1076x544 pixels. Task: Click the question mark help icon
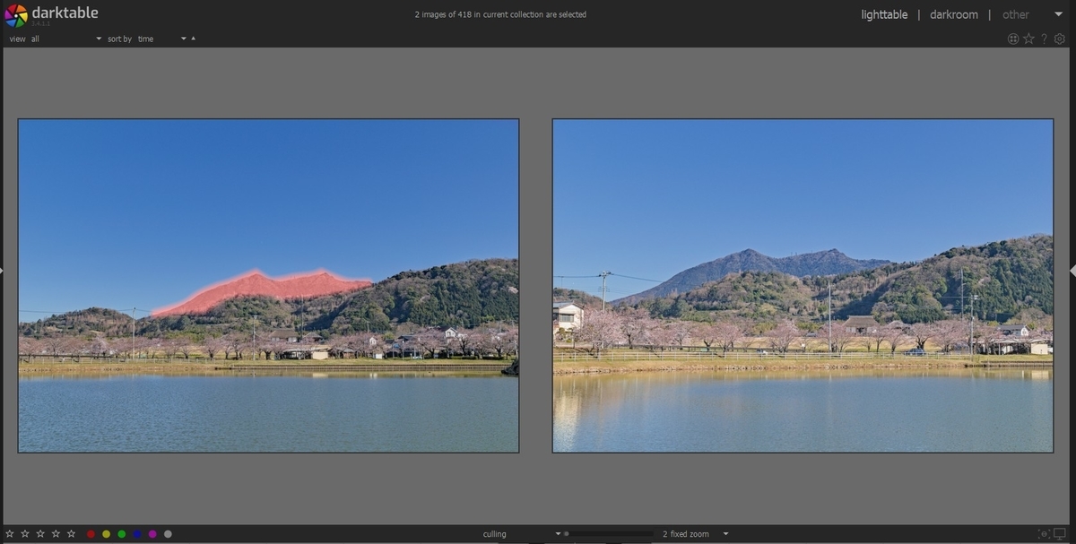(1044, 39)
